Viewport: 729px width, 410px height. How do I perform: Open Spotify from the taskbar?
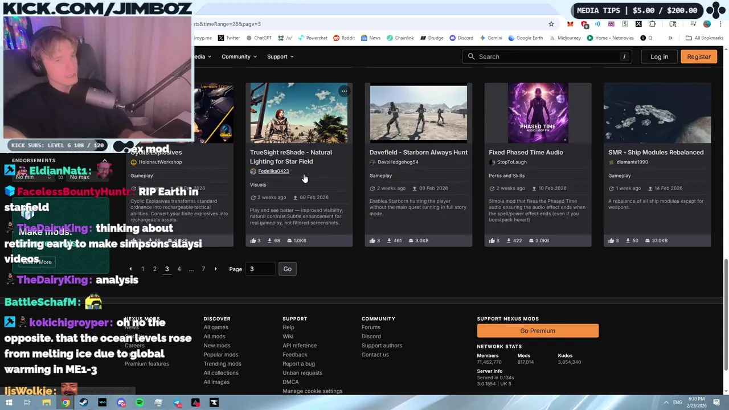pyautogui.click(x=140, y=403)
